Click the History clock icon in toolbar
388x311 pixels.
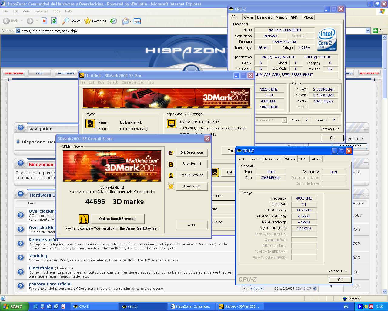click(113, 21)
